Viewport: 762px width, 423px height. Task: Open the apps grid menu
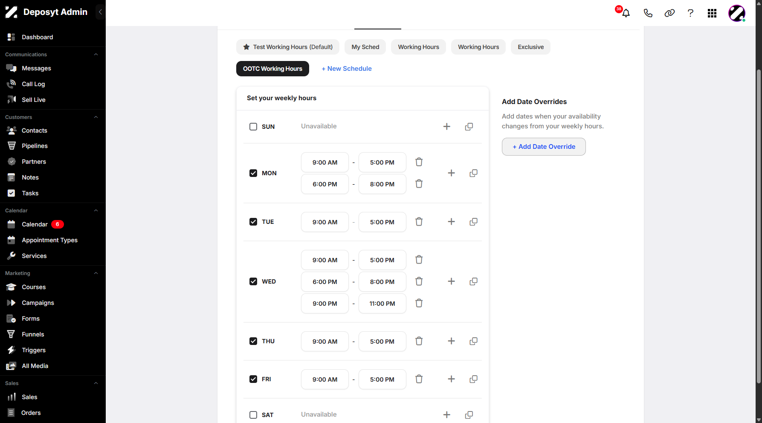click(x=712, y=13)
